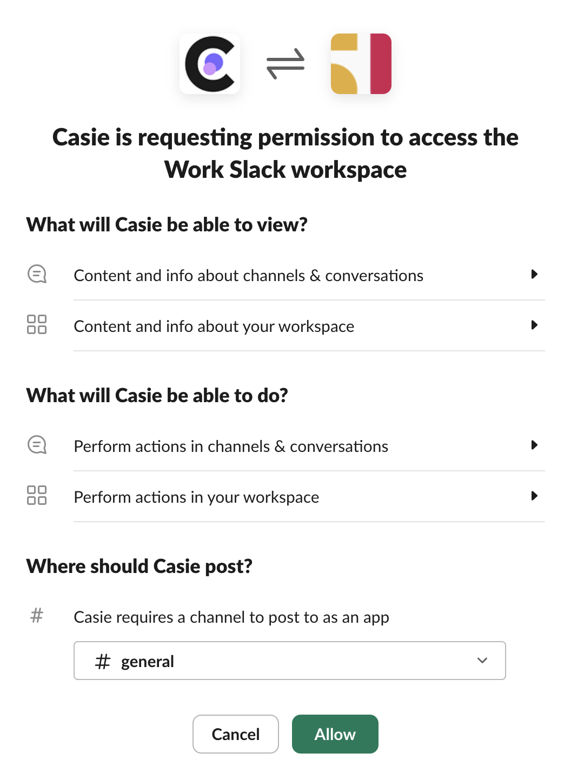
Task: Click the Casie app logo
Action: (210, 64)
